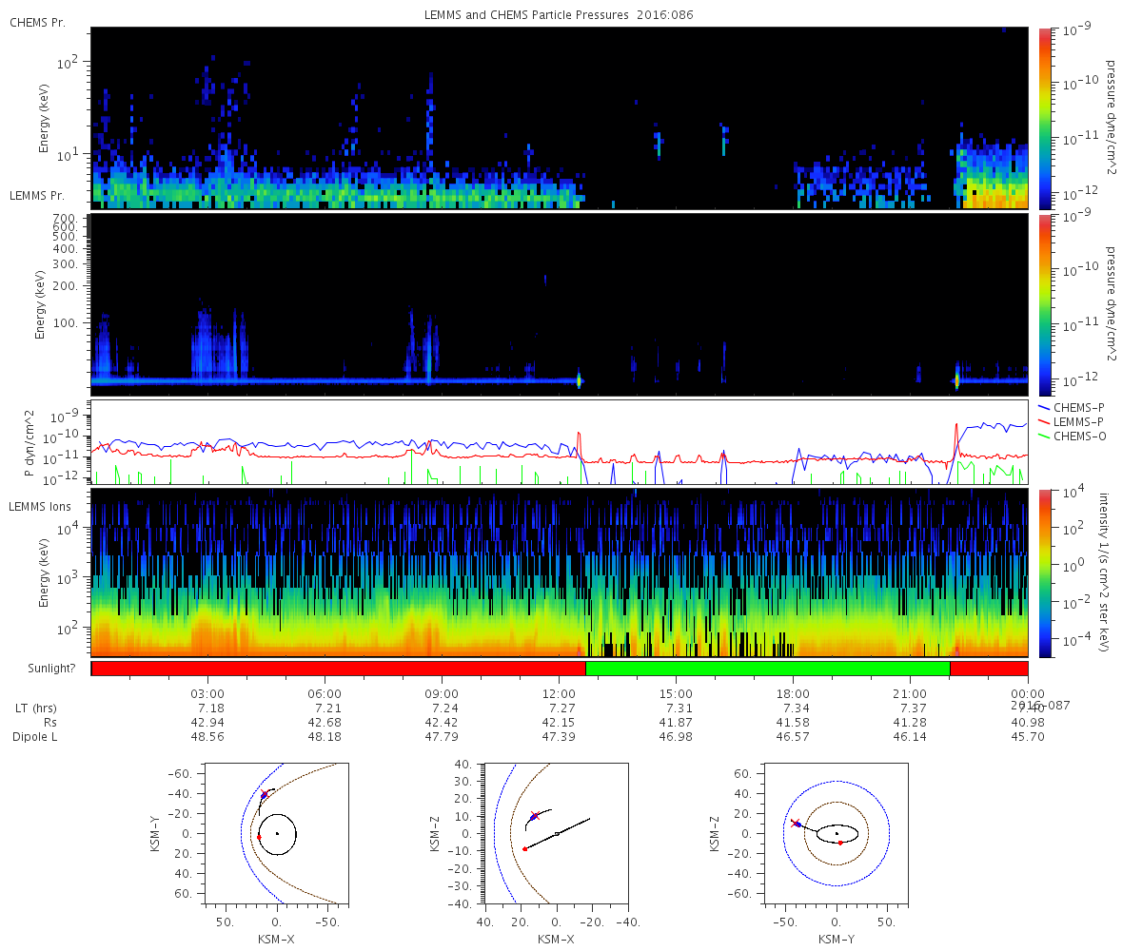Viewport: 1142px width, 951px height.
Task: Click the LEMMS pressure color scale bar
Action: click(x=1044, y=304)
